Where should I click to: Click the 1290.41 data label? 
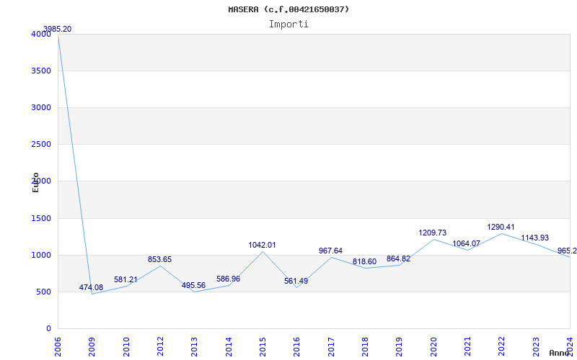coord(501,227)
